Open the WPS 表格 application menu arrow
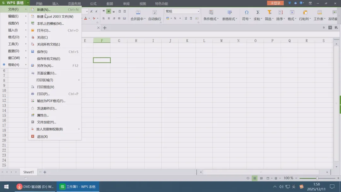This screenshot has width=341, height=192. click(28, 3)
